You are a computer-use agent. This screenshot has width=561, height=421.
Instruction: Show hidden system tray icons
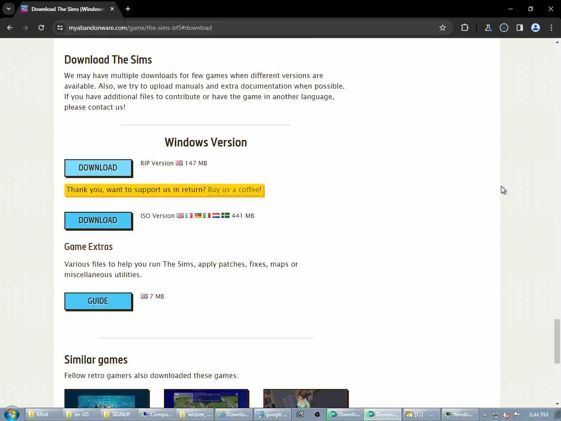[485, 415]
